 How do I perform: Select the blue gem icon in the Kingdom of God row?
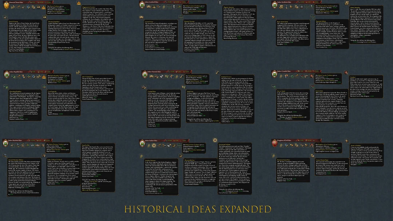point(286,145)
